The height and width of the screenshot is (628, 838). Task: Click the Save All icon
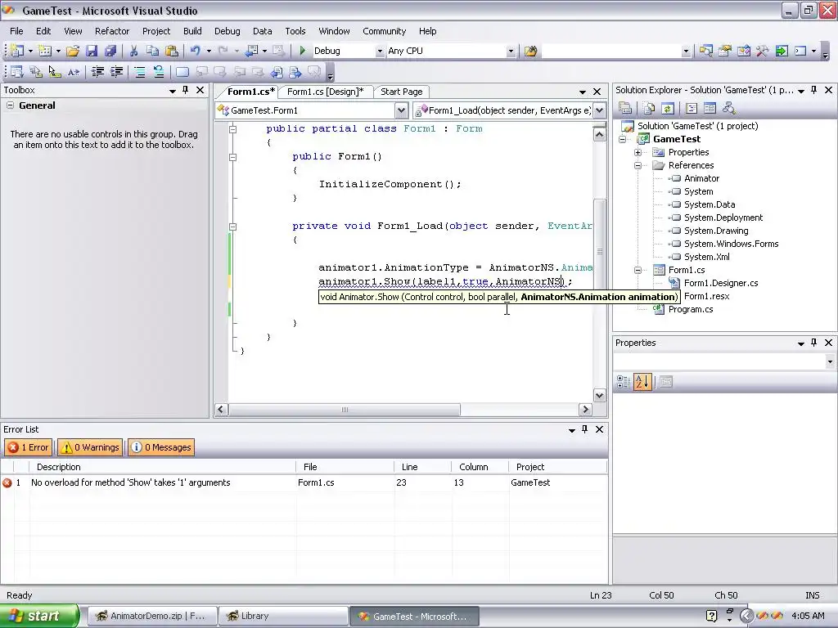click(x=110, y=51)
